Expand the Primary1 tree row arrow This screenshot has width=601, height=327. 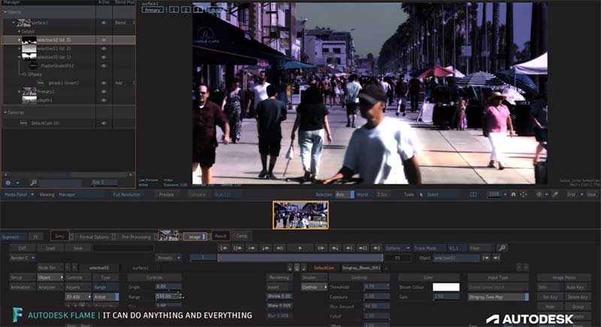pos(20,91)
